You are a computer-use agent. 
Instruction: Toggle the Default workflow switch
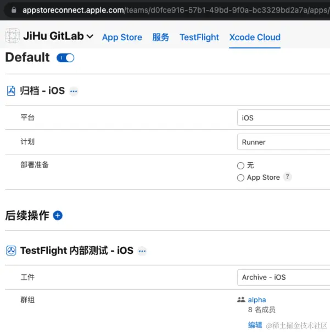[x=65, y=58]
